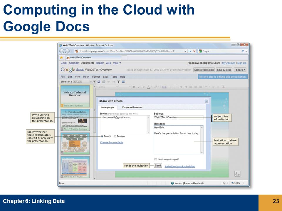Click the remove formatting icon
Image resolution: width=282 pixels, height=211 pixels.
(x=223, y=87)
